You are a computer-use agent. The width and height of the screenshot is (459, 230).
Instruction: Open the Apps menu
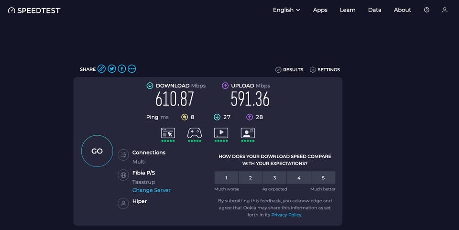click(x=320, y=10)
